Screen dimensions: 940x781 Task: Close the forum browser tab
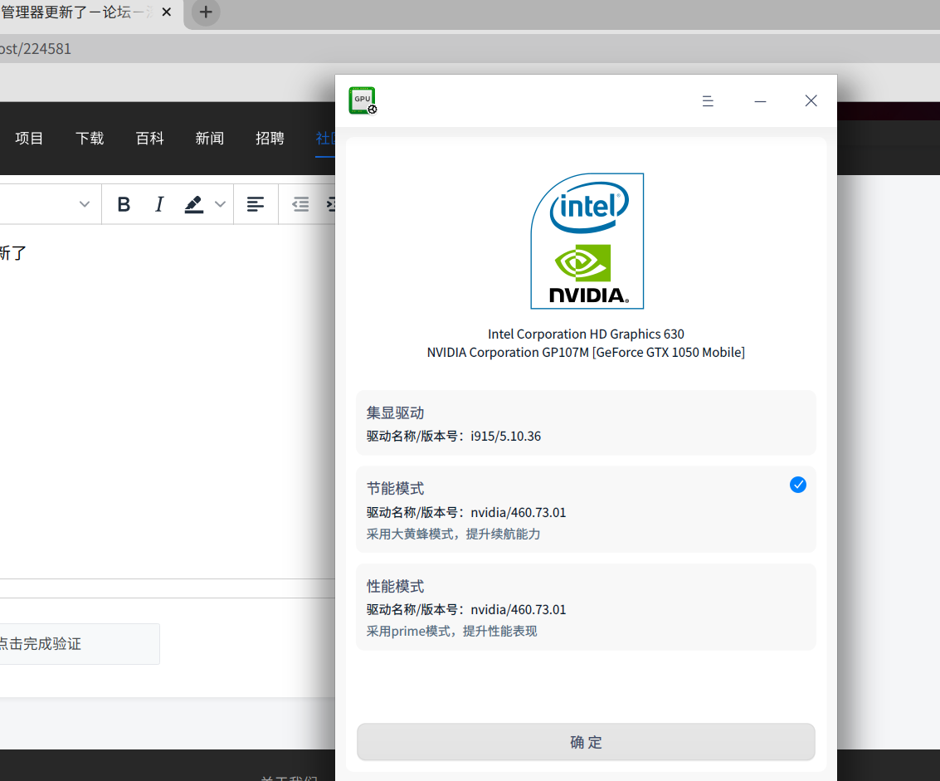coord(167,12)
